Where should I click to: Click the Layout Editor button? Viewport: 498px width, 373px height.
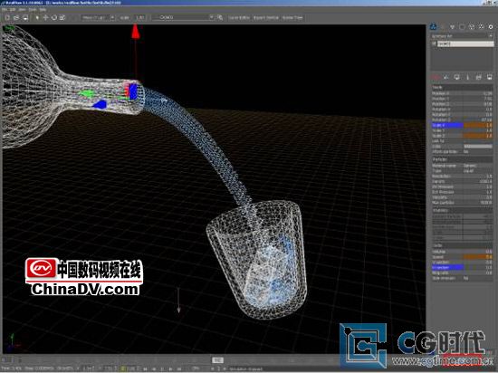(x=239, y=18)
